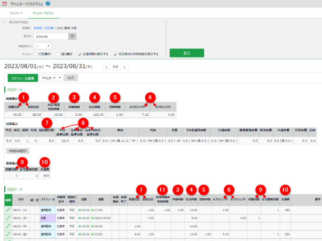
Task: Open the 時間帯区分 dropdown
Action: (x=42, y=46)
